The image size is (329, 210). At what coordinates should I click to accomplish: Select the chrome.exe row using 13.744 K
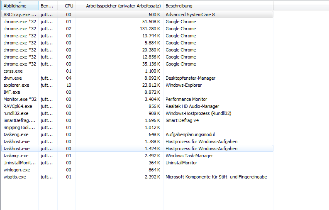click(137, 36)
